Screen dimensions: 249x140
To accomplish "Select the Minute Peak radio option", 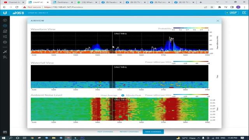I will coord(123,95).
